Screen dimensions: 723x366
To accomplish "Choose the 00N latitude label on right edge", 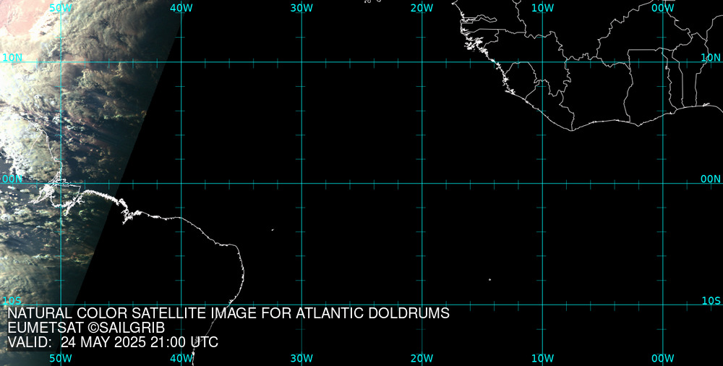I will click(711, 179).
